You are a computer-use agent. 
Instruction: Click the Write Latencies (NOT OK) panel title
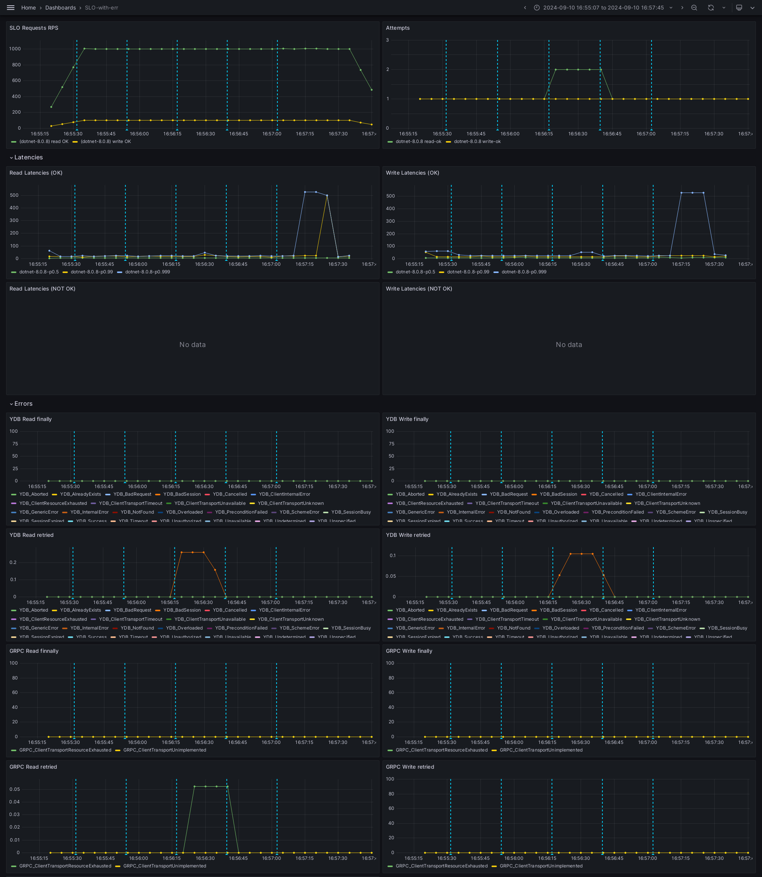pos(419,289)
